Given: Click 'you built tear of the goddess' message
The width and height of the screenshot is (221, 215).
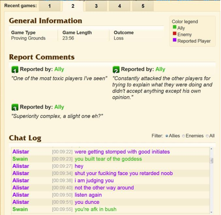Looking at the screenshot, I should click(x=108, y=159).
